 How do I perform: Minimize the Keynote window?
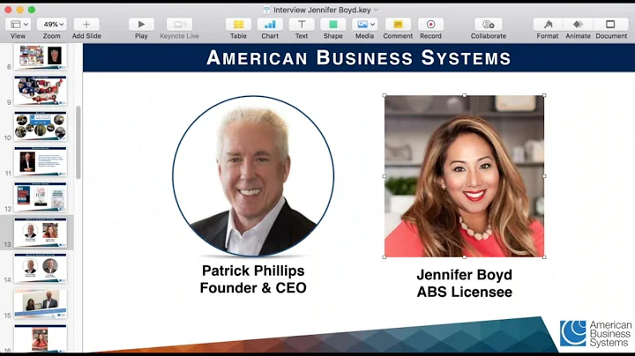click(x=19, y=10)
